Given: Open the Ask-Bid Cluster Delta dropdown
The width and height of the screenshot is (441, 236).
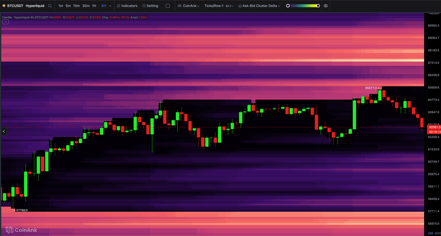Looking at the screenshot, I should 259,6.
